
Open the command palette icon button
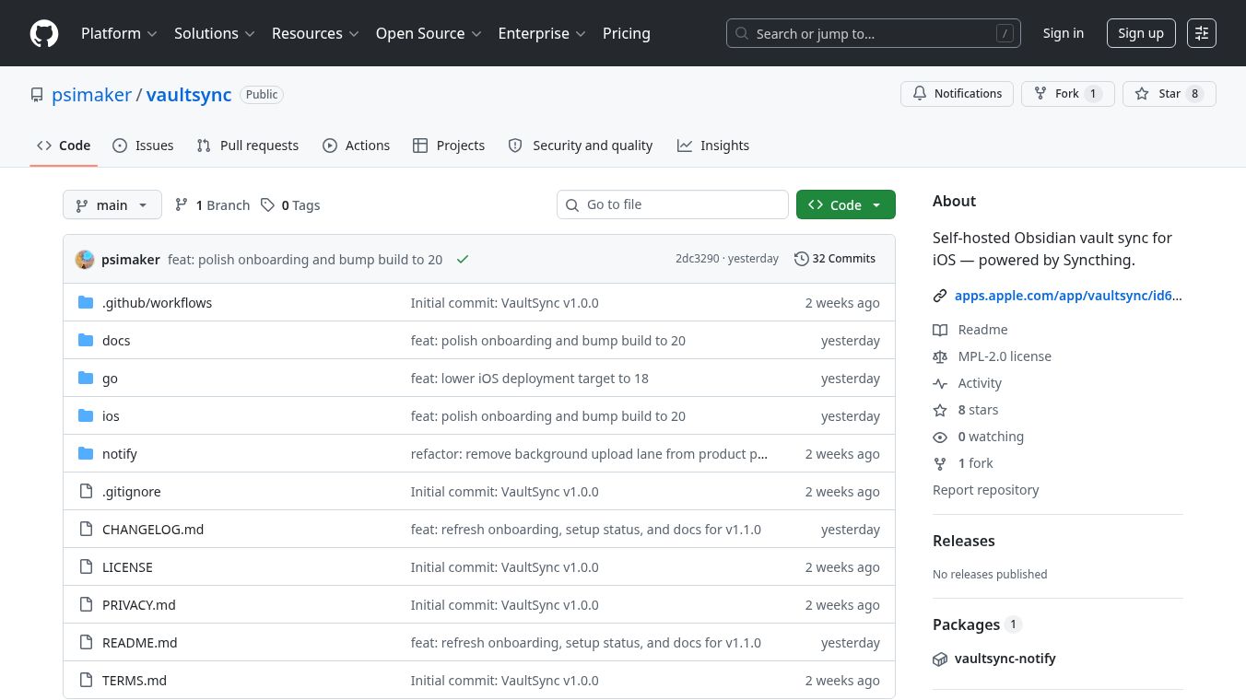[x=1202, y=33]
